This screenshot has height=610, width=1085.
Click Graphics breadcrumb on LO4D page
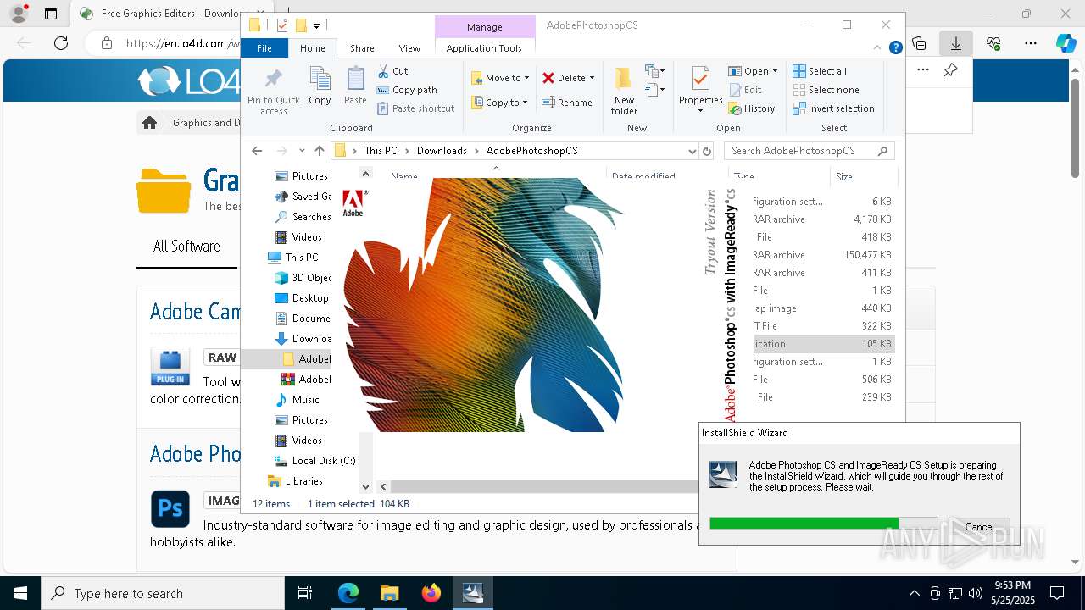coord(205,123)
